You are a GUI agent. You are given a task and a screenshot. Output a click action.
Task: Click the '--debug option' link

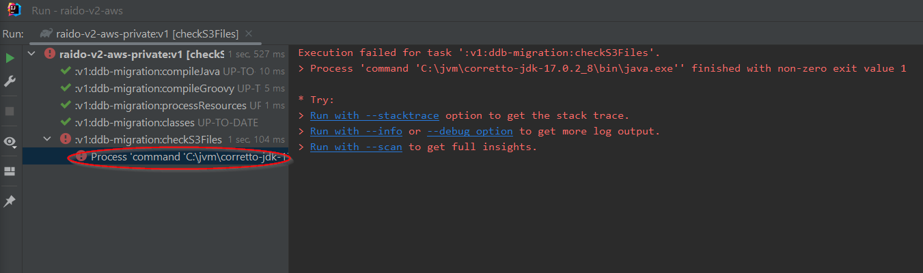[469, 131]
